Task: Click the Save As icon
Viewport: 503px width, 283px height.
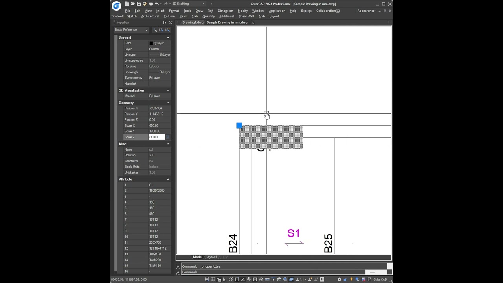Action: (145, 4)
